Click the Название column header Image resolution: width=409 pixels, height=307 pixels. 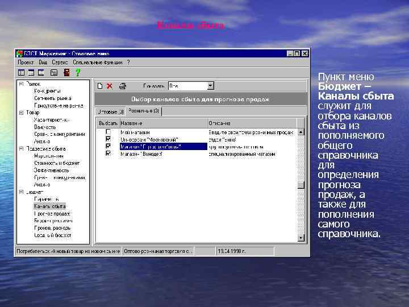(x=163, y=123)
